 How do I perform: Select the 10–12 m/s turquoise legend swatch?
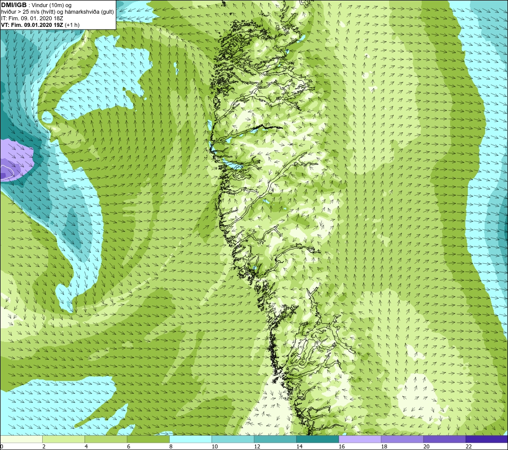pyautogui.click(x=233, y=439)
